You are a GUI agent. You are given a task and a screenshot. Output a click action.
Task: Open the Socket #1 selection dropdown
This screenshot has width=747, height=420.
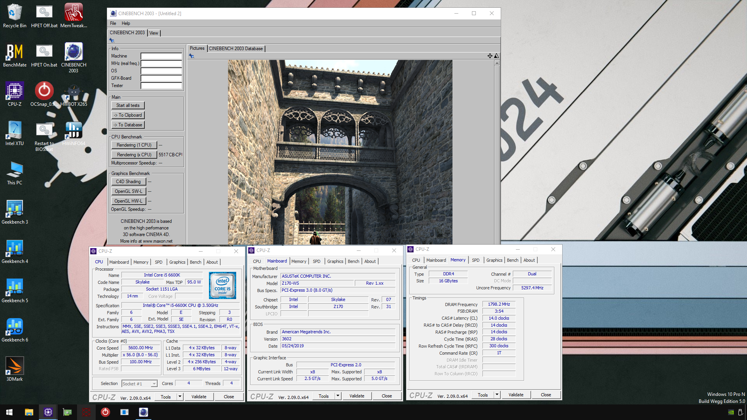pos(154,384)
